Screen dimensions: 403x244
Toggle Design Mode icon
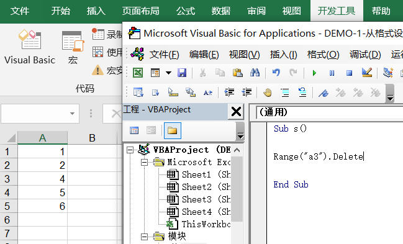click(x=367, y=73)
